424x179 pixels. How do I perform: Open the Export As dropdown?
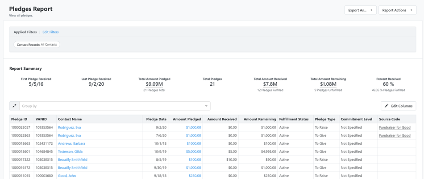pyautogui.click(x=360, y=10)
